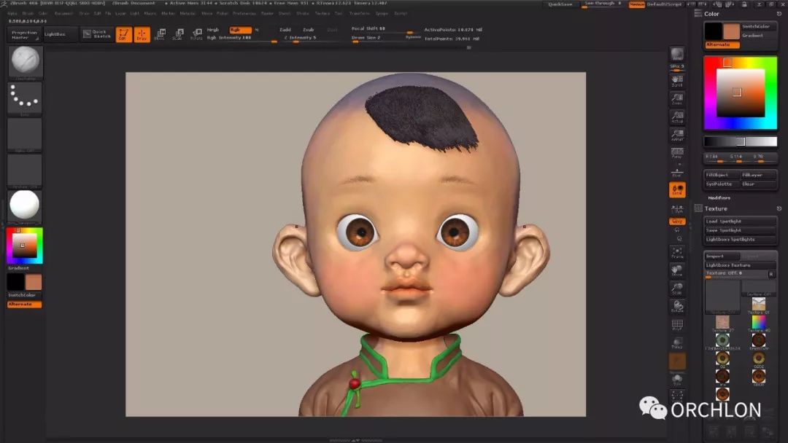
Task: Click the Edit mode button
Action: point(124,34)
